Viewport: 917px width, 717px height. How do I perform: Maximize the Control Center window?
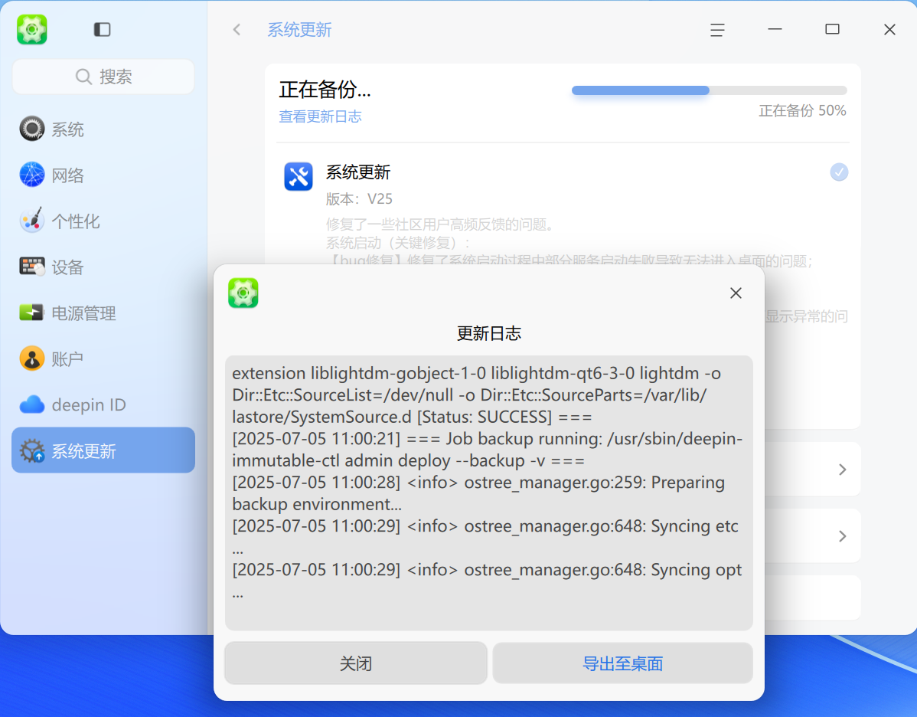(832, 29)
